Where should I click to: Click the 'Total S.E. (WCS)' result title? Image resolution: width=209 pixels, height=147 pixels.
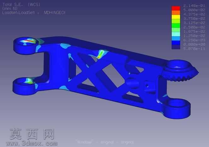click(21, 5)
